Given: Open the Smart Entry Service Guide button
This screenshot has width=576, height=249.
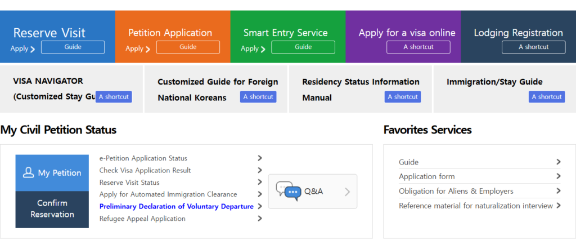Looking at the screenshot, I should point(303,47).
